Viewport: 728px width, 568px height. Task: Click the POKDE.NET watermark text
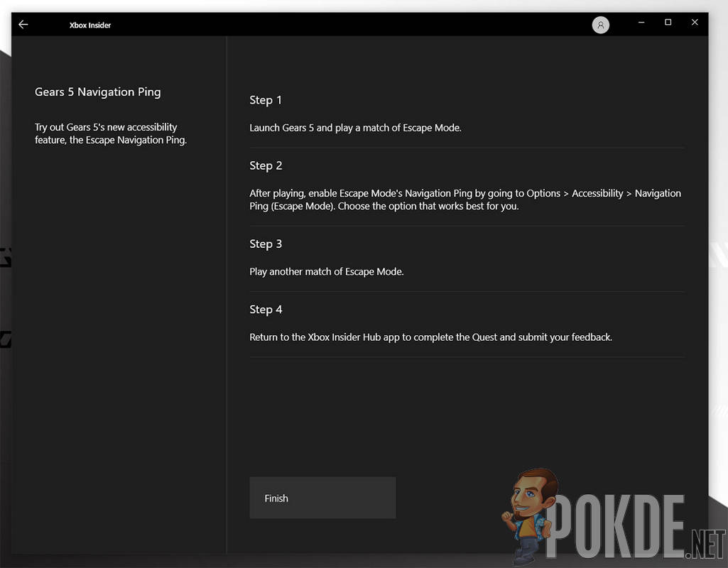pyautogui.click(x=634, y=527)
